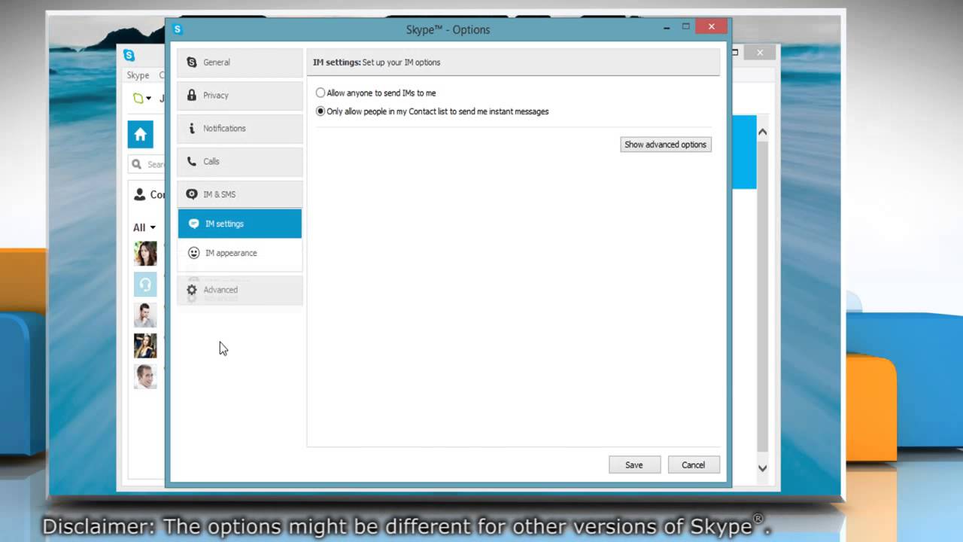The width and height of the screenshot is (963, 542).
Task: Select the woman in dark clothing contact avatar
Action: tap(145, 346)
